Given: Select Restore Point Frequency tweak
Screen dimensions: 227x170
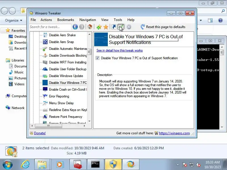Looking at the screenshot, I should 66,117.
